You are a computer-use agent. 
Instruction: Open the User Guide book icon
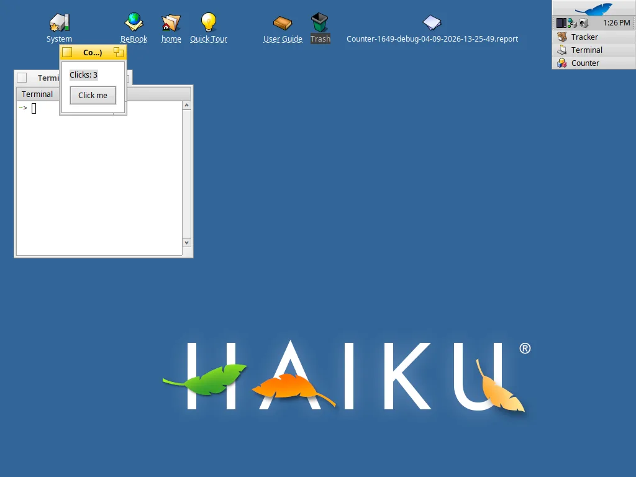point(283,23)
